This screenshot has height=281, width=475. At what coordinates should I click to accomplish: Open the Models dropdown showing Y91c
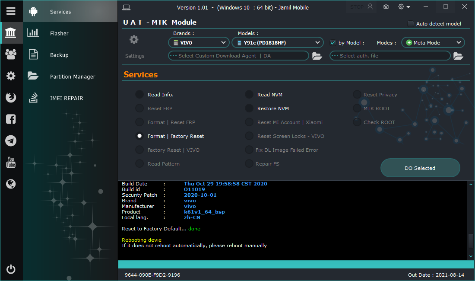278,43
